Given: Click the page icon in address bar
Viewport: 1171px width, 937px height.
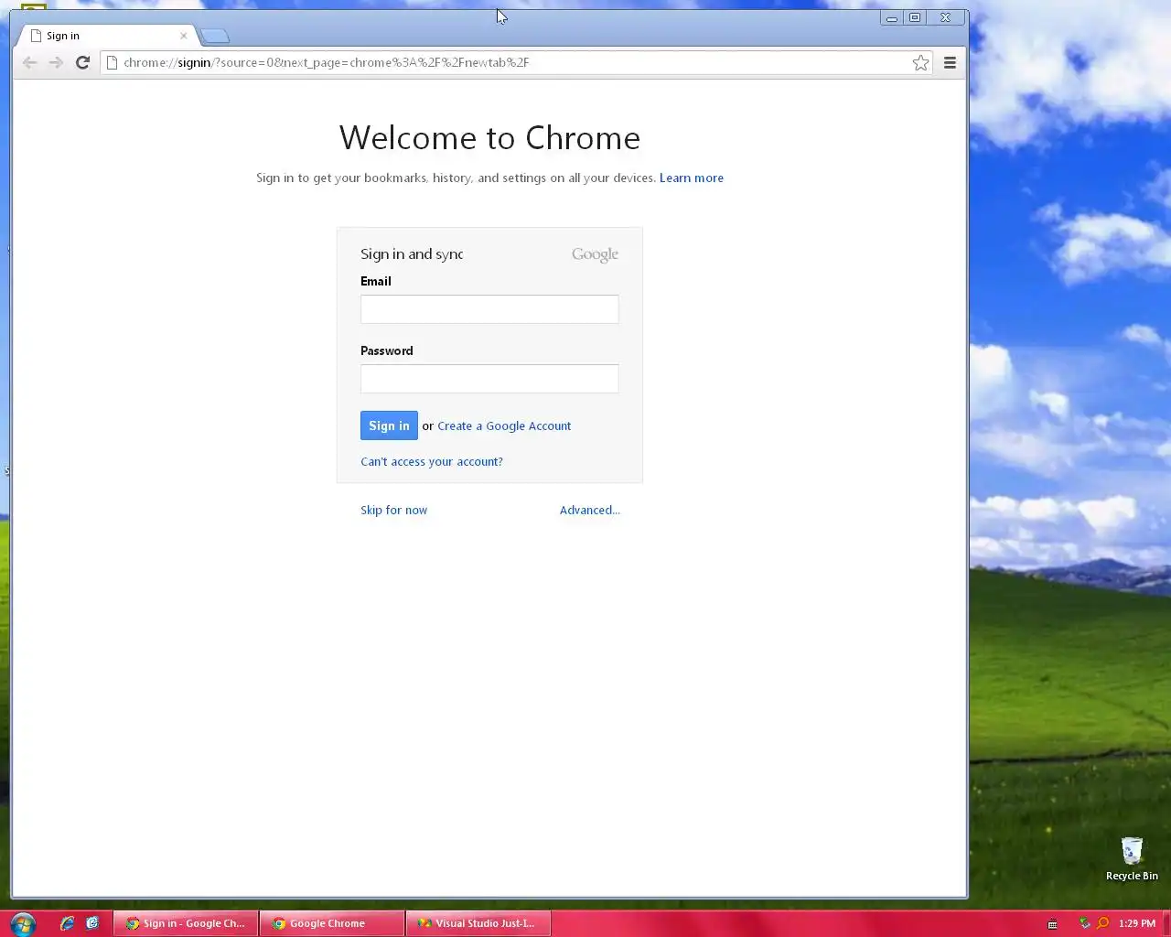Looking at the screenshot, I should [x=113, y=62].
